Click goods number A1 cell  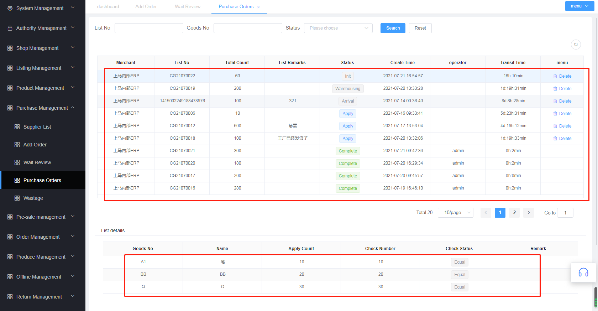(143, 262)
